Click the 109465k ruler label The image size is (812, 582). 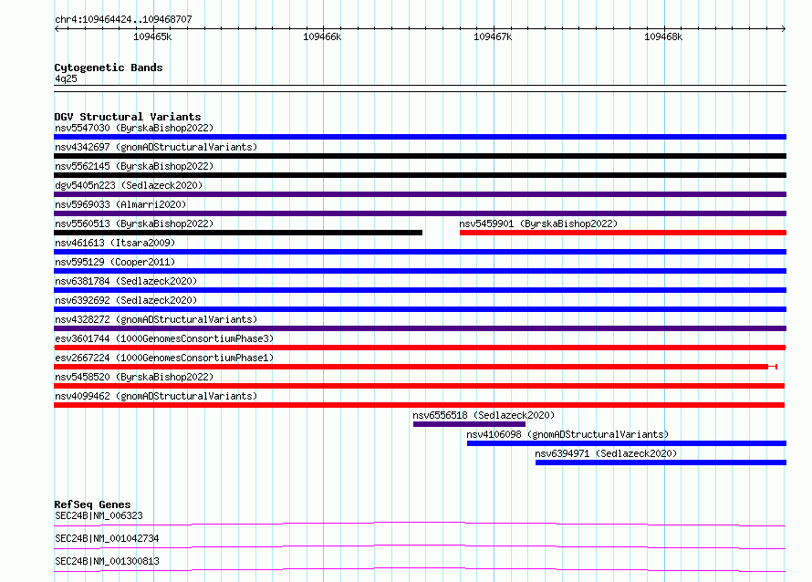152,36
